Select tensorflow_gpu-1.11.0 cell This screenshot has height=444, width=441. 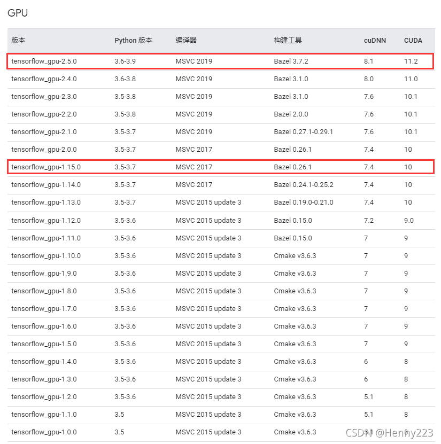(46, 238)
